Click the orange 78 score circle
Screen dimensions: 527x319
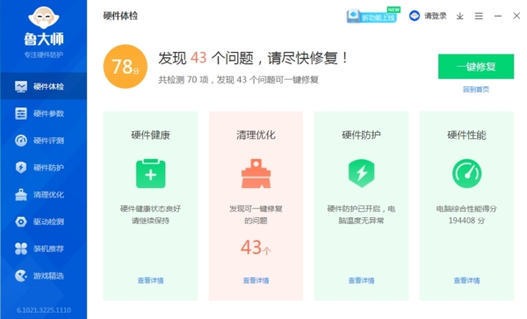126,67
